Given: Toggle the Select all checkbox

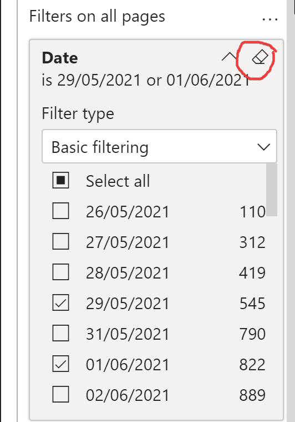Looking at the screenshot, I should 60,180.
